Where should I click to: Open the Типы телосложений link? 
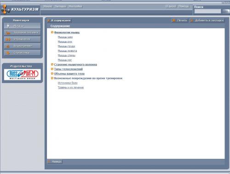coord(69,69)
